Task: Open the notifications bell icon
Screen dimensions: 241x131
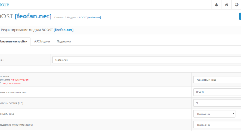Action: tap(216, 4)
